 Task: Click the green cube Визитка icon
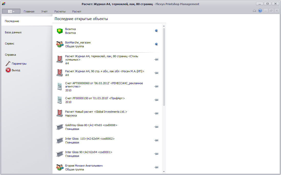point(60,31)
